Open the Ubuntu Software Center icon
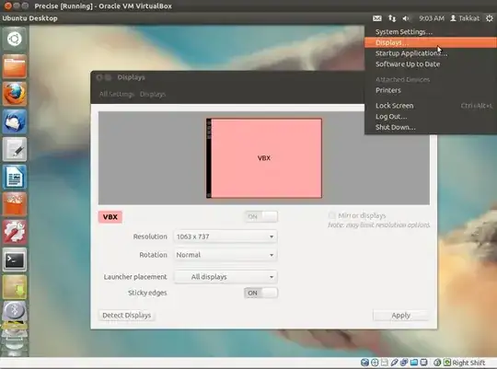This screenshot has height=369, width=497. click(14, 204)
